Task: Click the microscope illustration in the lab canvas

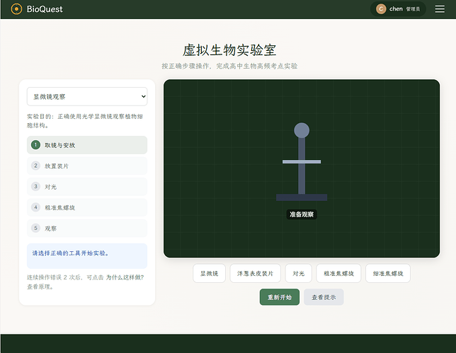Action: coord(302,162)
